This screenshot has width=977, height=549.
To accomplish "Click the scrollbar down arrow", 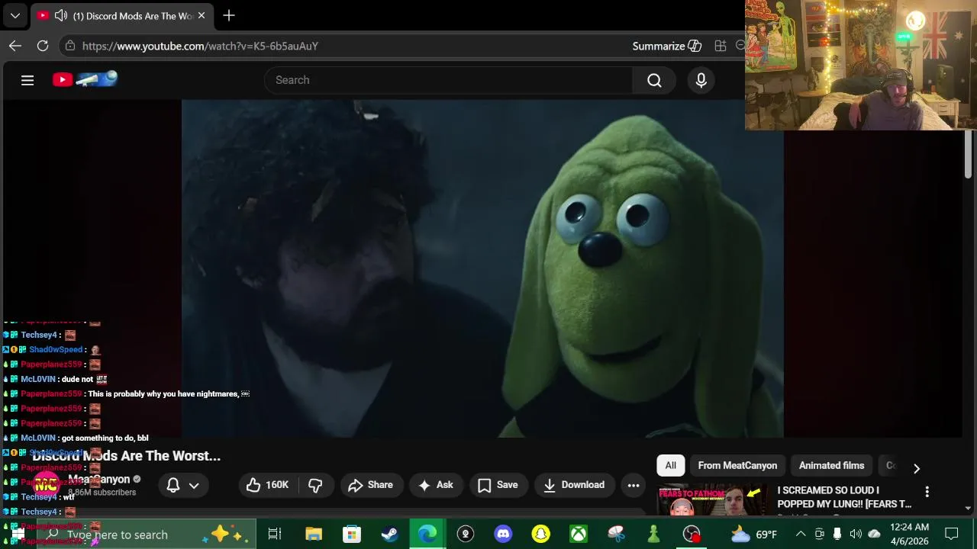I will 968,508.
